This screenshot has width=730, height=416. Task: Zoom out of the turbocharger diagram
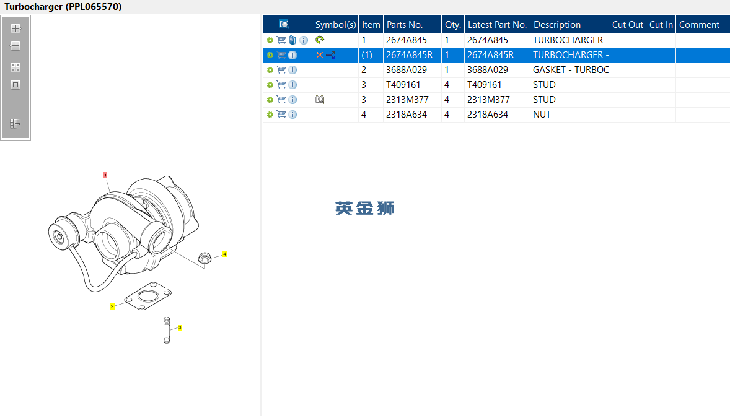click(15, 46)
